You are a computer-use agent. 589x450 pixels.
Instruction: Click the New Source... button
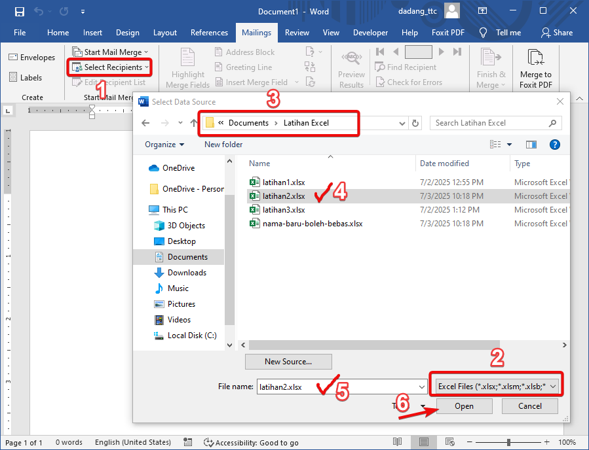288,362
